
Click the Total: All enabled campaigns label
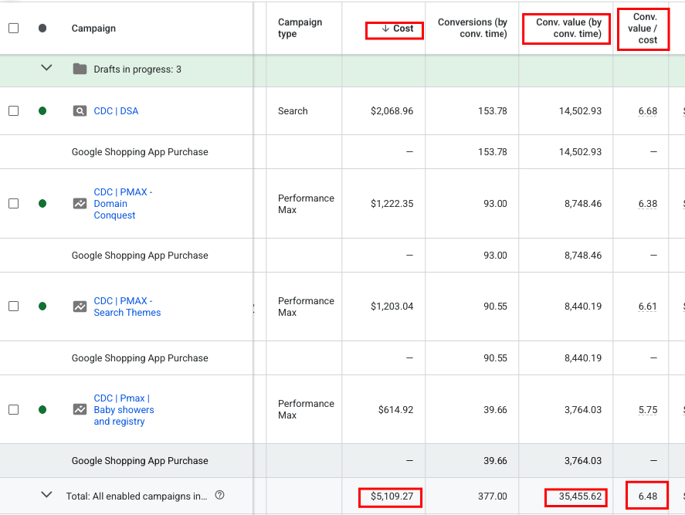[137, 496]
